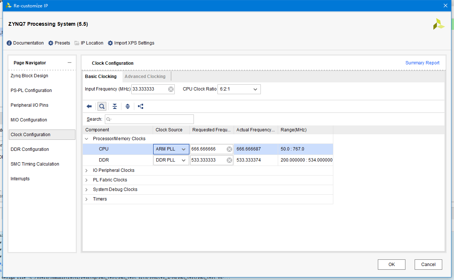
Task: Click DDR actual frequency 533.333374
Action: tap(249, 160)
